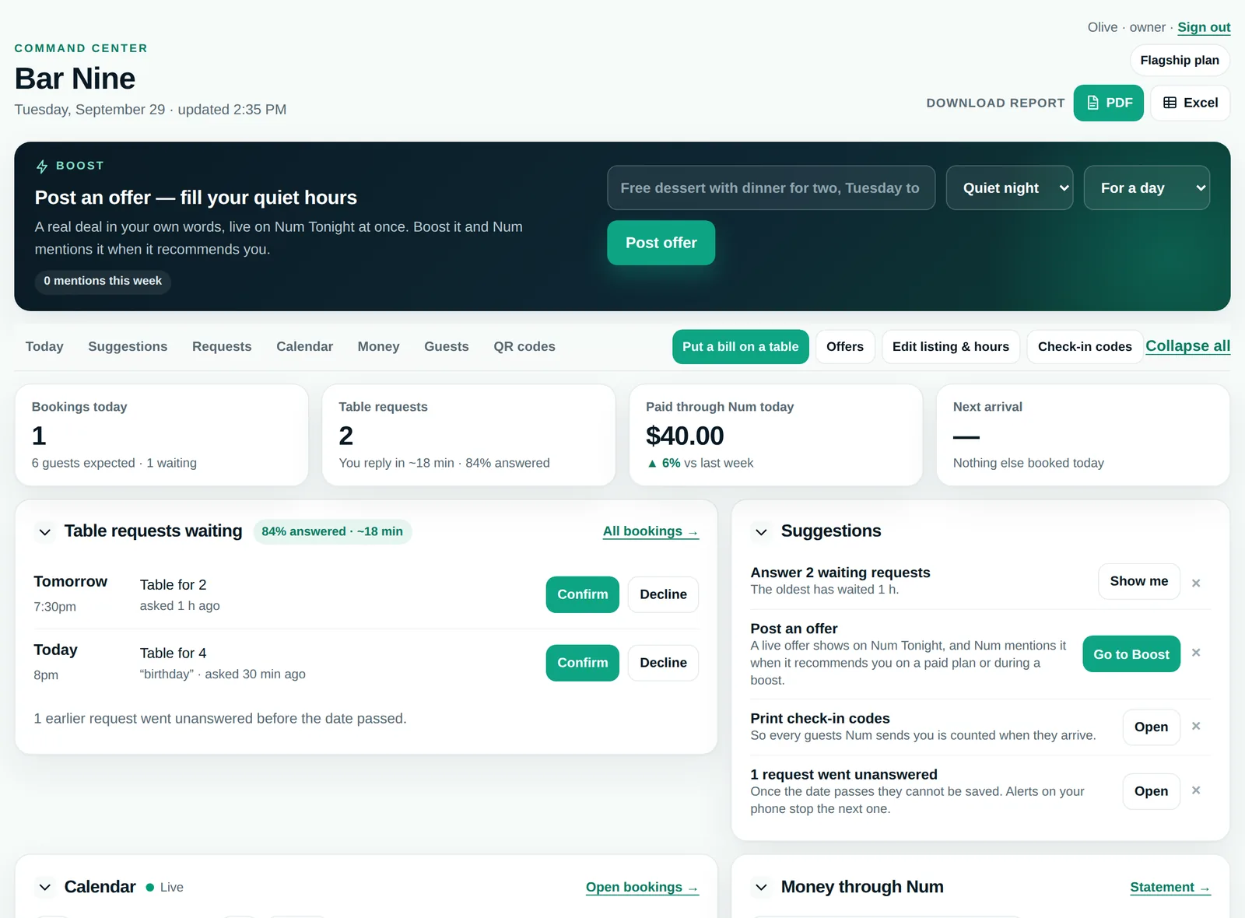
Task: Open Edit listing & hours
Action: coord(951,347)
